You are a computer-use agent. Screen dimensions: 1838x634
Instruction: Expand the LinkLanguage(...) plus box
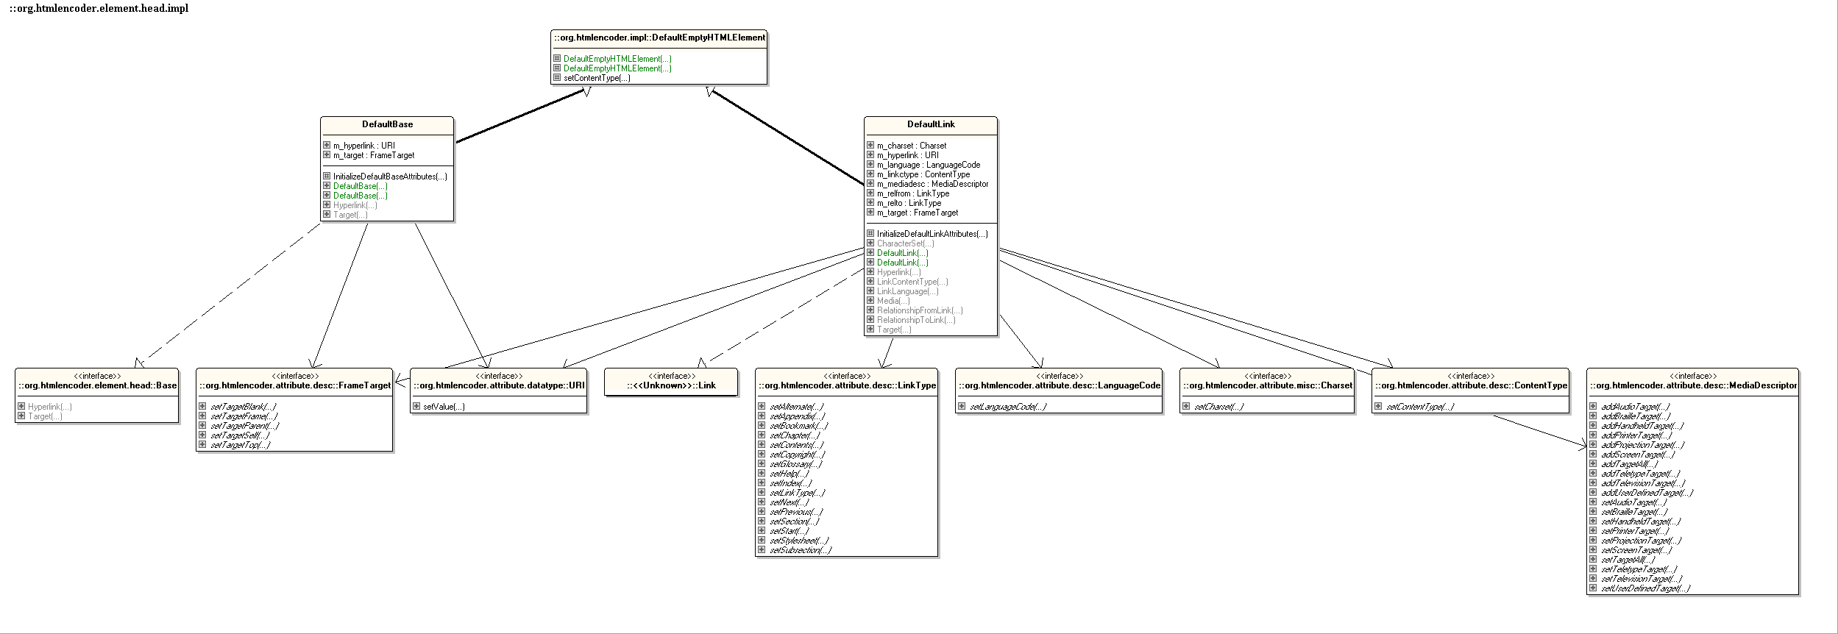(x=870, y=291)
